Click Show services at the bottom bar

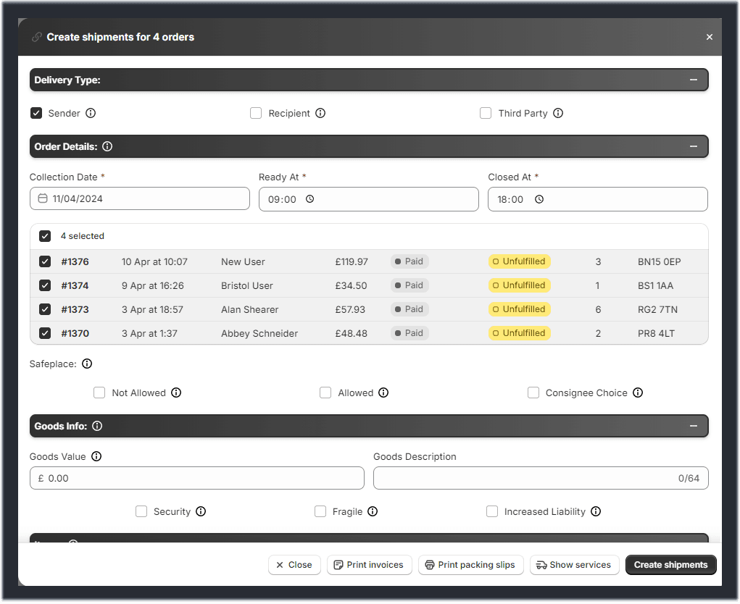click(574, 564)
